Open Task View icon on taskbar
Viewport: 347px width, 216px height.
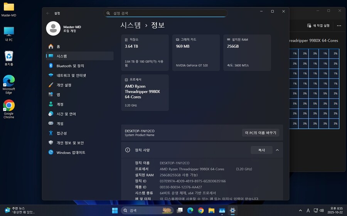tap(180, 211)
